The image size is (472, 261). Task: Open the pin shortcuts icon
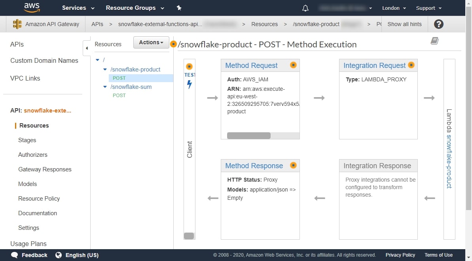click(x=179, y=8)
